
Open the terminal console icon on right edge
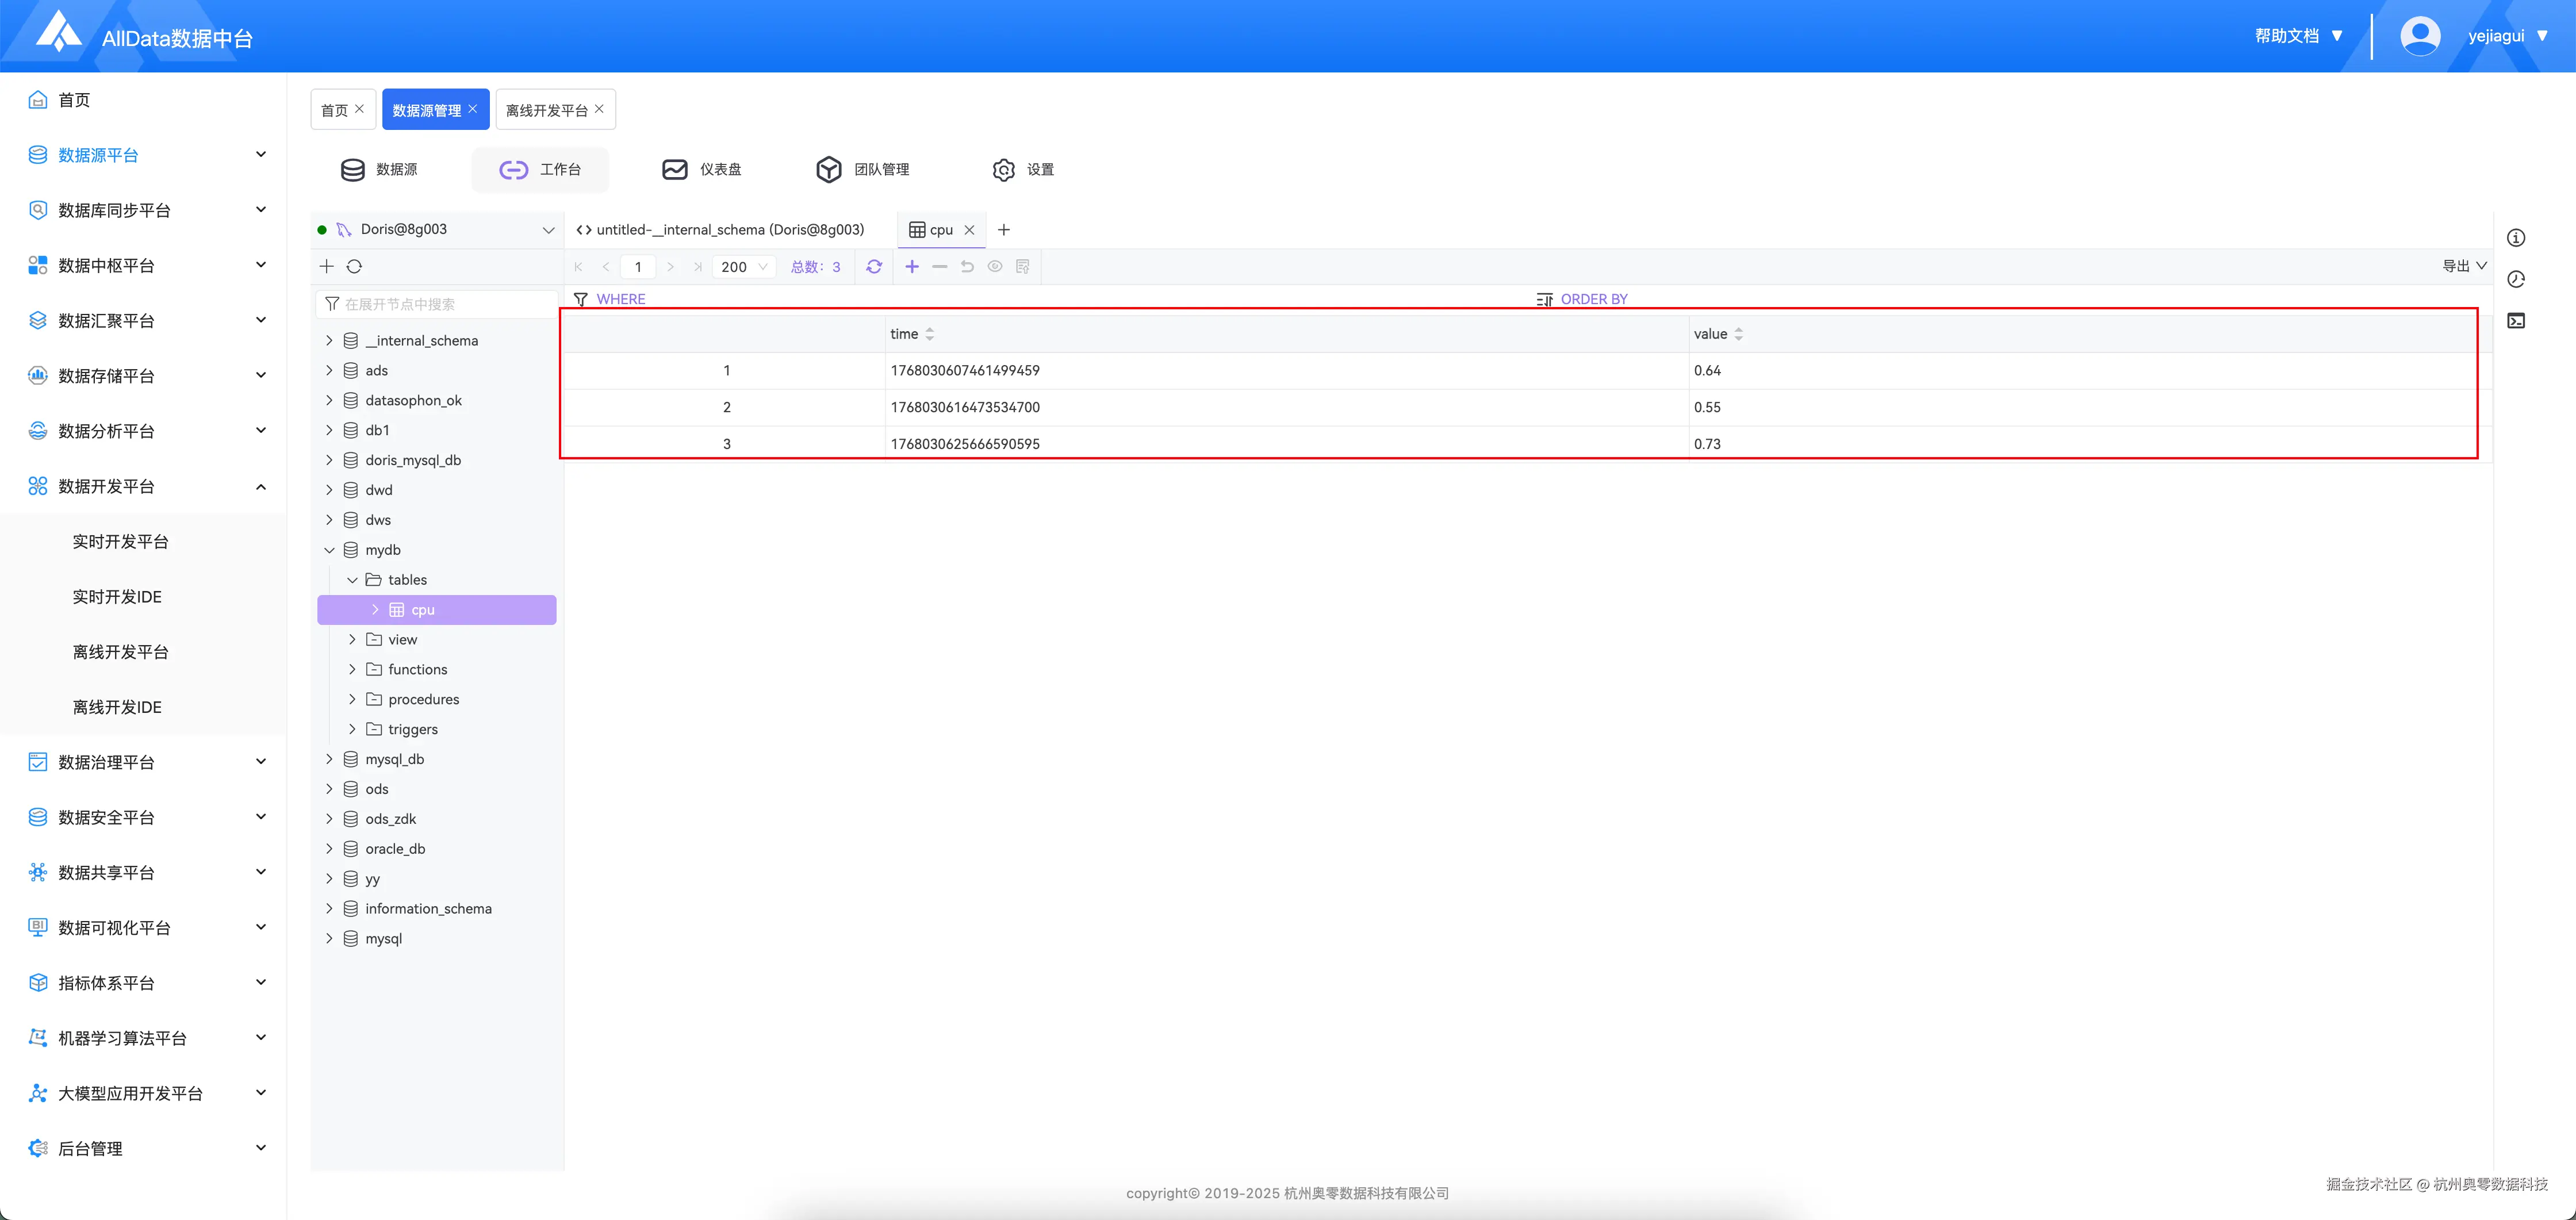[2517, 320]
